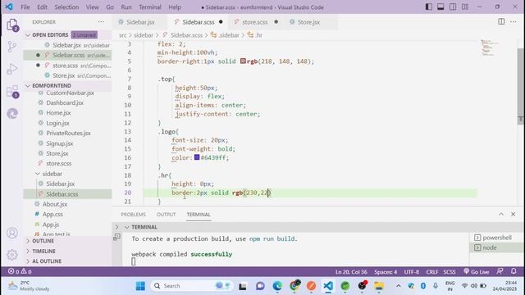Switch to the store.scss editor tab
The image size is (525, 295).
[x=255, y=22]
